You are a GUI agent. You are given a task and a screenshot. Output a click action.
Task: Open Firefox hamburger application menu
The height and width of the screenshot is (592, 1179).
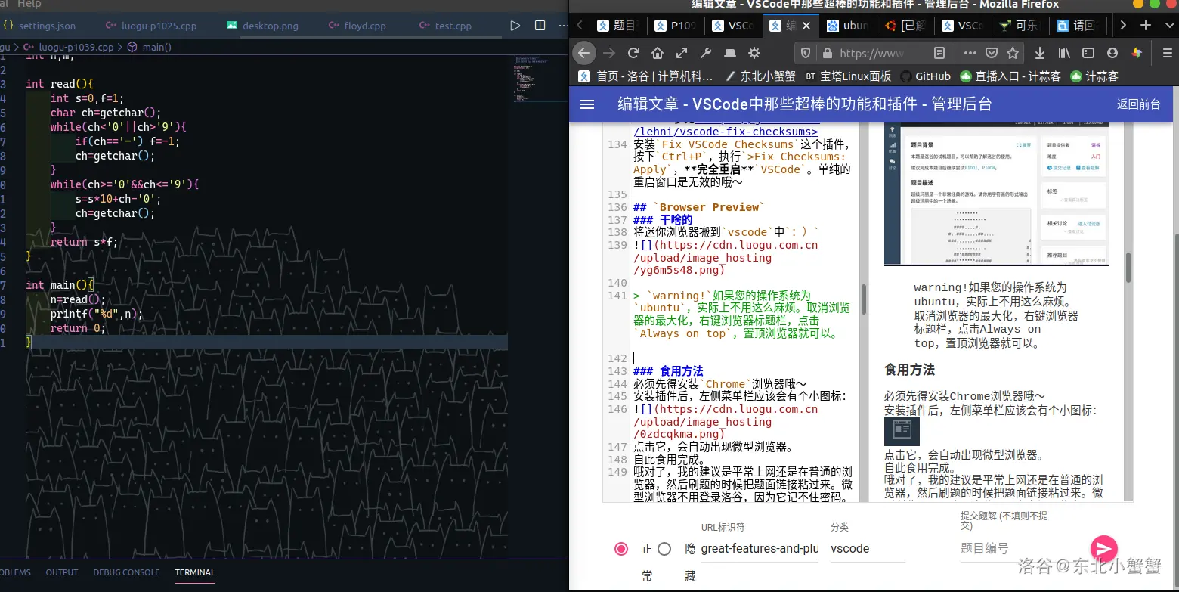1167,53
